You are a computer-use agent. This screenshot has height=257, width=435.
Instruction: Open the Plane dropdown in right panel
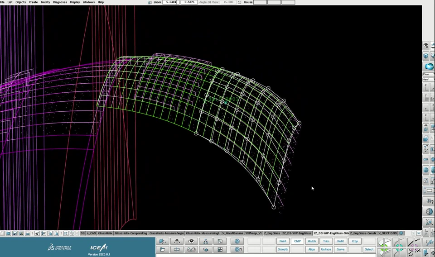(428, 74)
